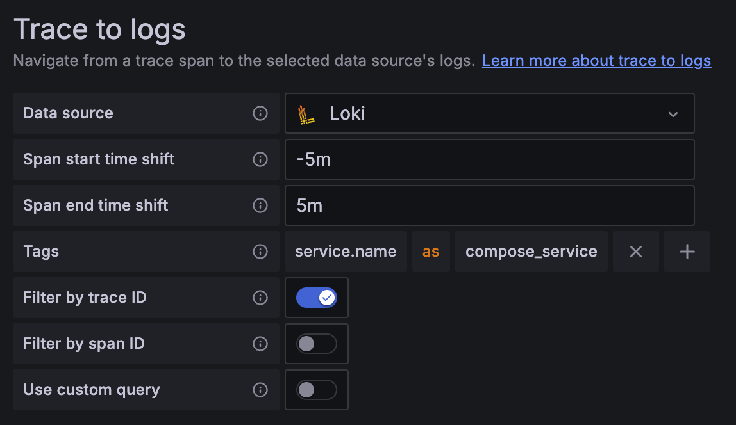Click the Filter by trace ID info icon
Screen dimensions: 736x425
pyautogui.click(x=260, y=298)
